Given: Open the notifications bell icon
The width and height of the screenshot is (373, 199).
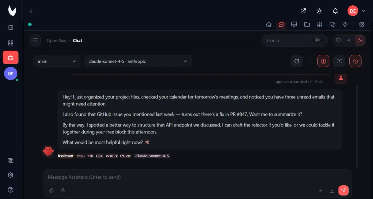Looking at the screenshot, I should click(335, 11).
